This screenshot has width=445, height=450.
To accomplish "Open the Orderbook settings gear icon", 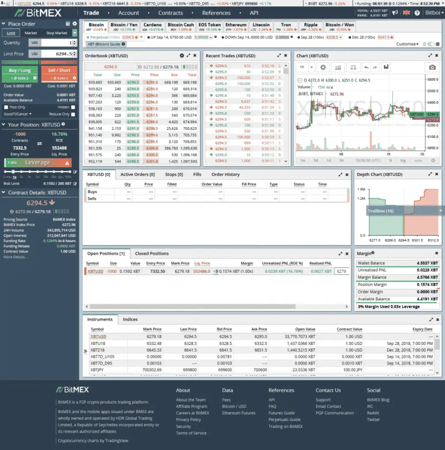I will pyautogui.click(x=182, y=55).
